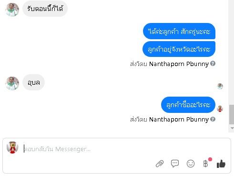This screenshot has height=177, width=234.
Task: Click help icon beside last Nanthaporn Pbunny label
Action: (x=213, y=119)
